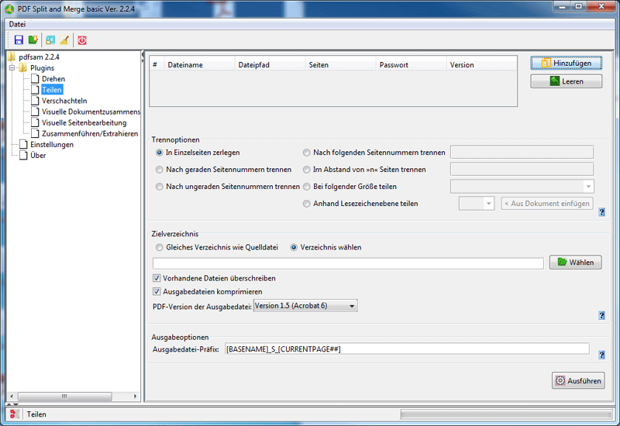620x426 pixels.
Task: Click the Hinzufügen button
Action: (x=567, y=64)
